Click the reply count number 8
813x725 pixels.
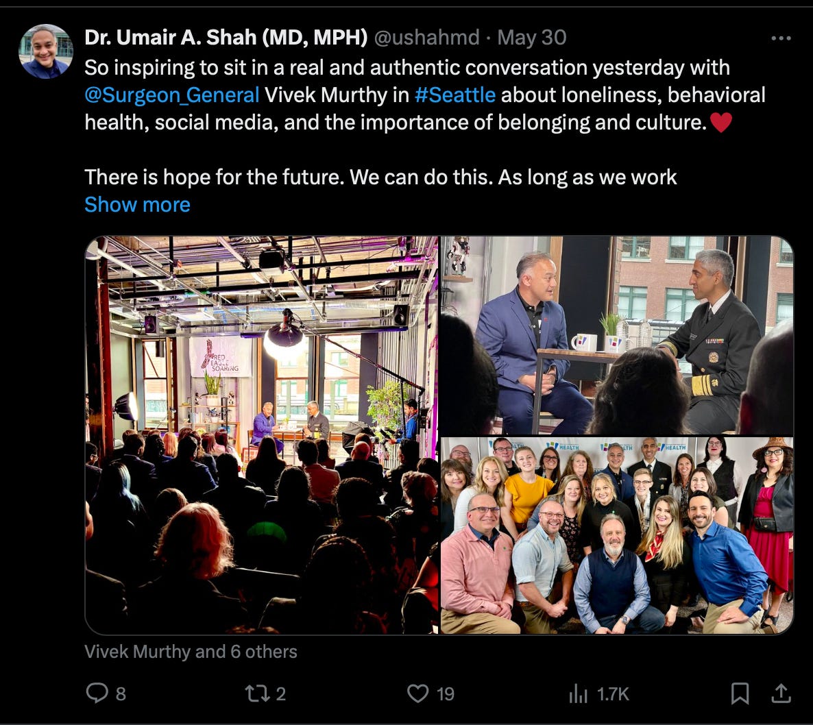[121, 694]
